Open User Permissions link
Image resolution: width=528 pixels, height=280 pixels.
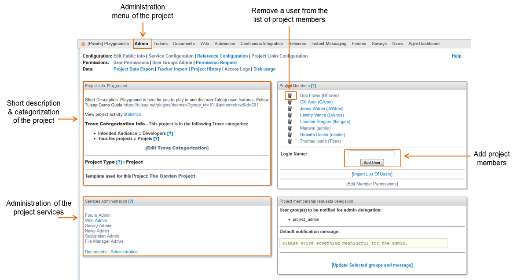pos(131,62)
